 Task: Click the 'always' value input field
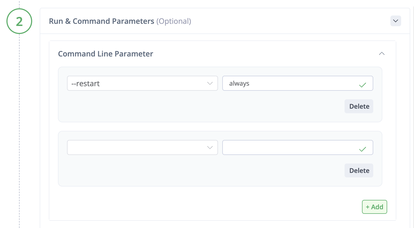(x=290, y=83)
